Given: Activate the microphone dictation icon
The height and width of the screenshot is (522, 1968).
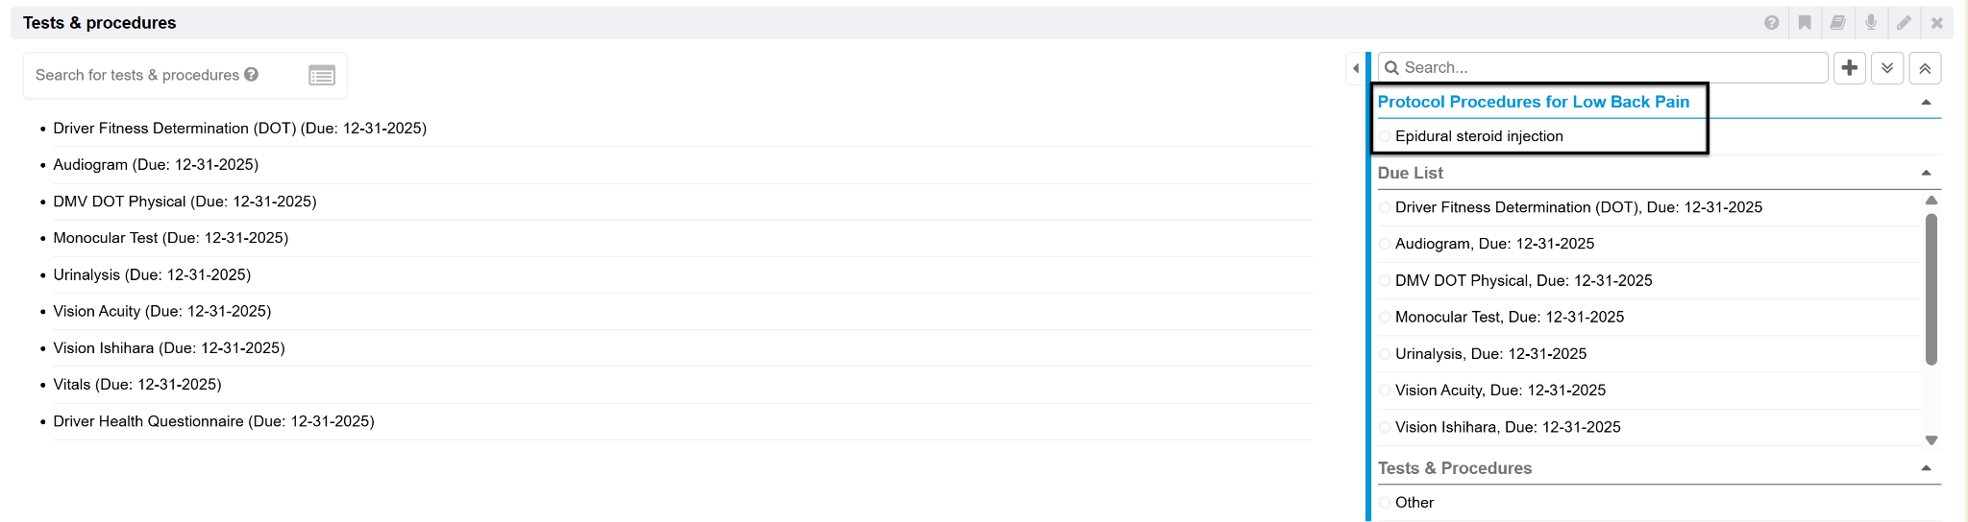Looking at the screenshot, I should click(x=1870, y=23).
